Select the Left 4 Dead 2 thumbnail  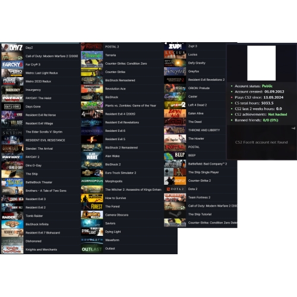pyautogui.click(x=175, y=105)
